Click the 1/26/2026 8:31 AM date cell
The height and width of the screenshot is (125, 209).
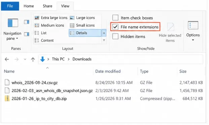tap(113, 99)
